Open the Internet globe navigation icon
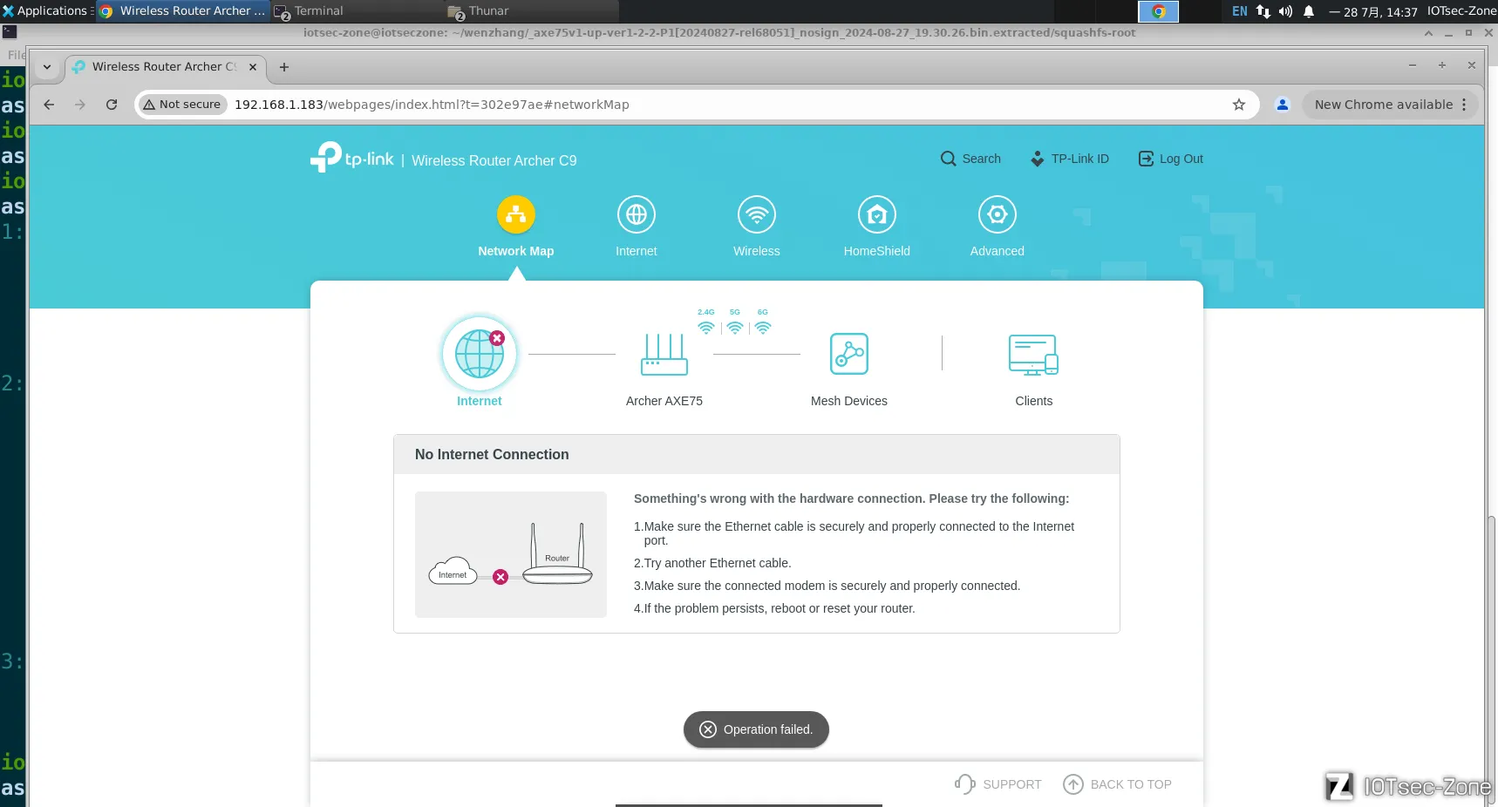 [636, 214]
